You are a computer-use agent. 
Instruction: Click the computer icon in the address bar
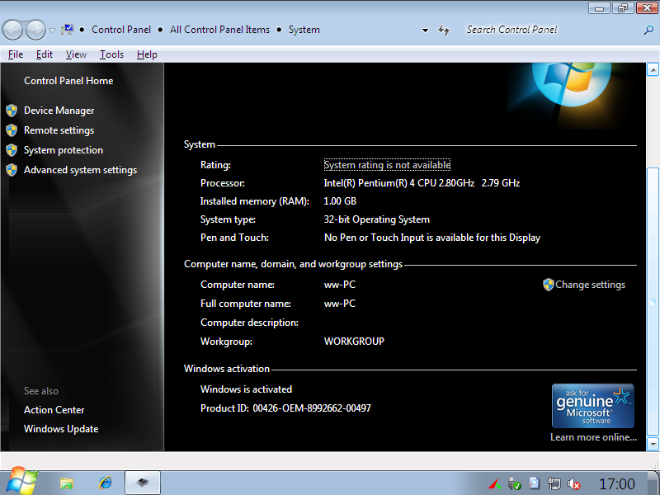coord(68,30)
